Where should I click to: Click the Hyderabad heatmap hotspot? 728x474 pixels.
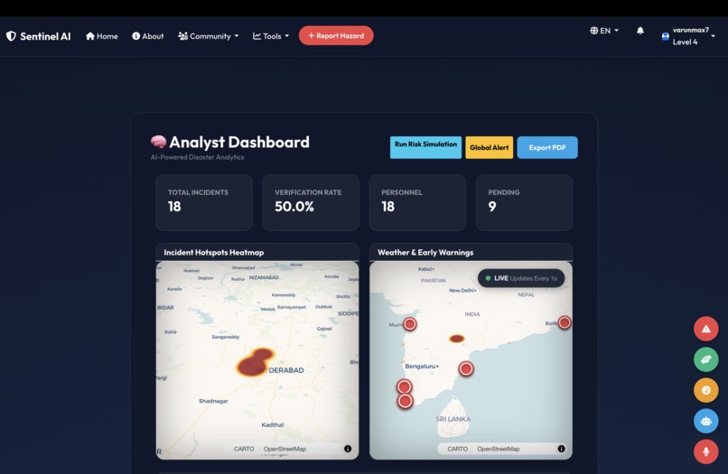tap(254, 362)
